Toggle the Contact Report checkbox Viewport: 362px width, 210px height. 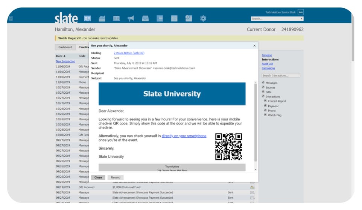coord(265,101)
